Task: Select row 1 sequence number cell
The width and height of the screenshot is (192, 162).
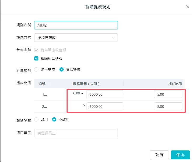Action: tap(44, 94)
